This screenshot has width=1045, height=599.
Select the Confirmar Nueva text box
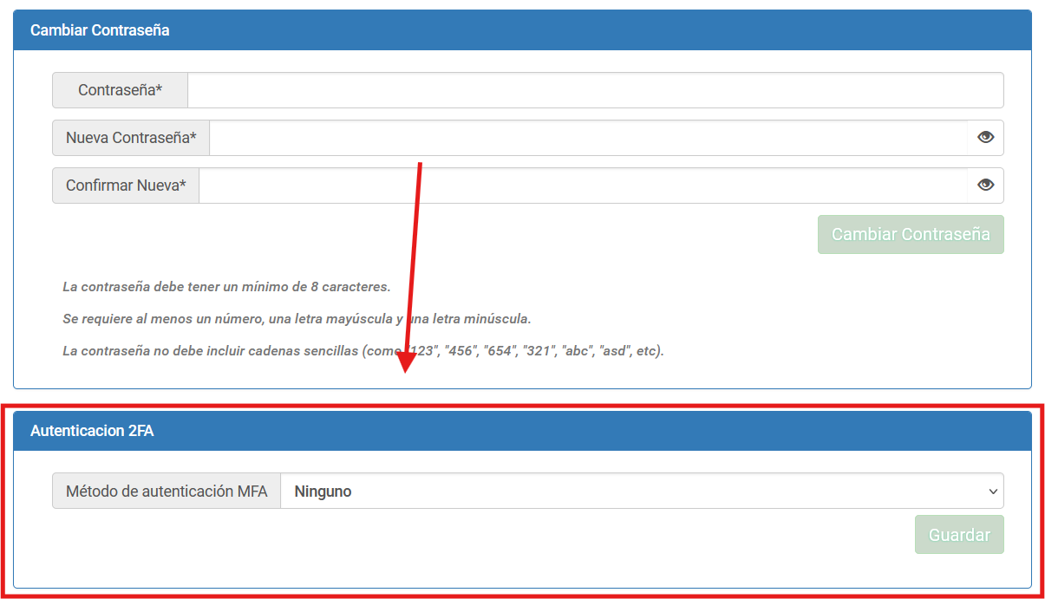click(582, 186)
